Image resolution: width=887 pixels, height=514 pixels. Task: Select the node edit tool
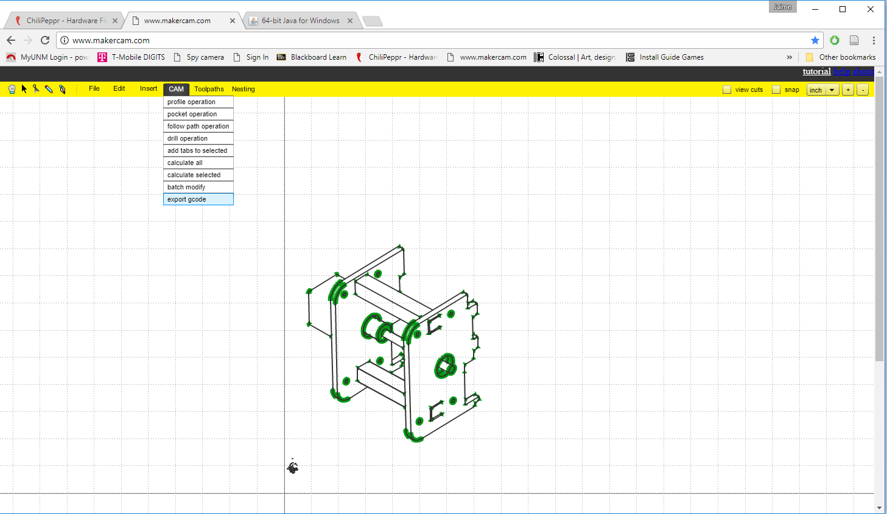(37, 89)
